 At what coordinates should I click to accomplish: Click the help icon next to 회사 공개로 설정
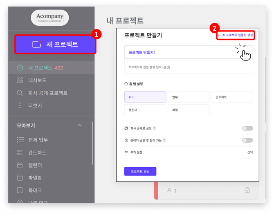coord(154,128)
